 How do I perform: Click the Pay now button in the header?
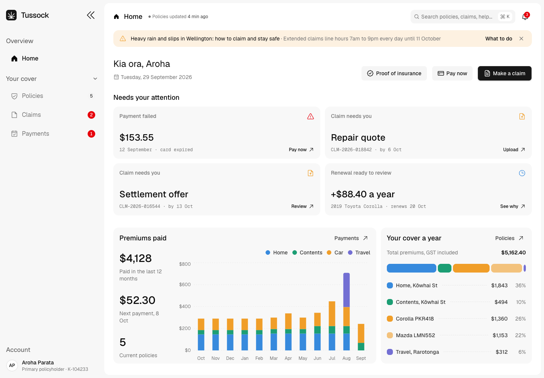tap(452, 73)
